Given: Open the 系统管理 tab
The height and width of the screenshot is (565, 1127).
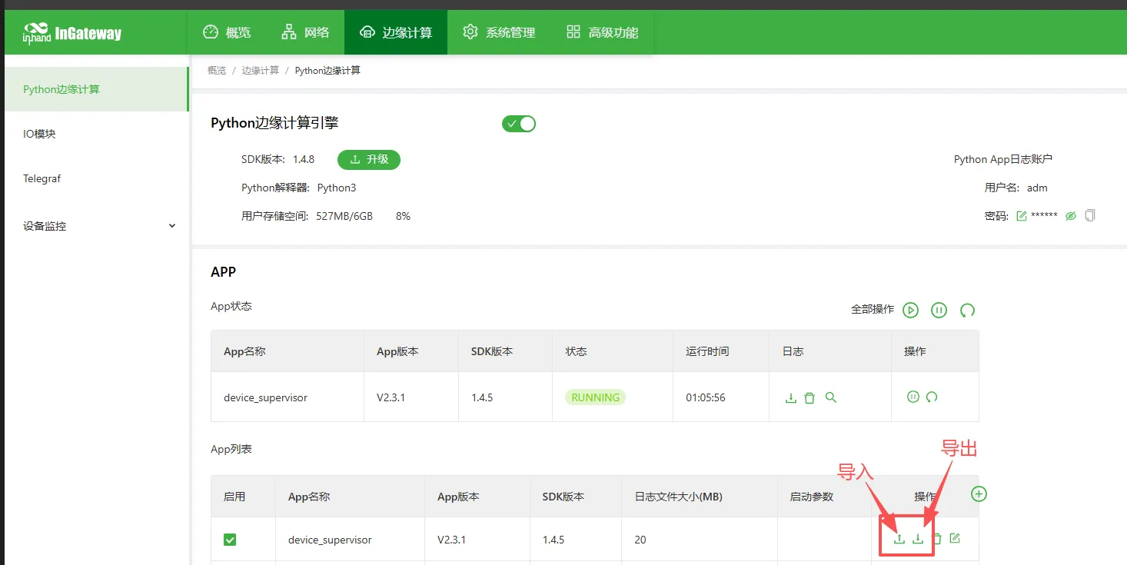Looking at the screenshot, I should pos(499,32).
